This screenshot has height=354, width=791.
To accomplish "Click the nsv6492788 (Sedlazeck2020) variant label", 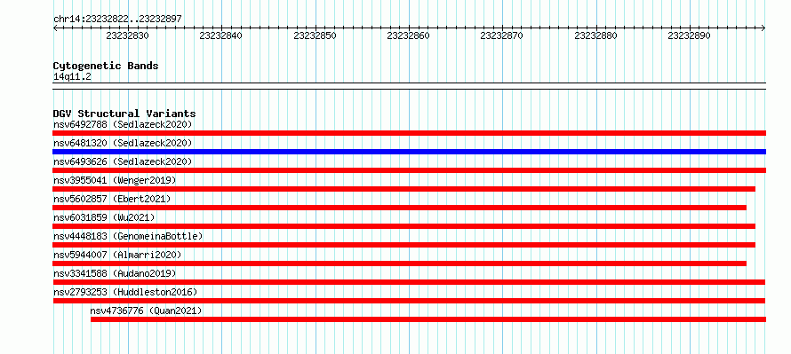I will click(x=123, y=124).
